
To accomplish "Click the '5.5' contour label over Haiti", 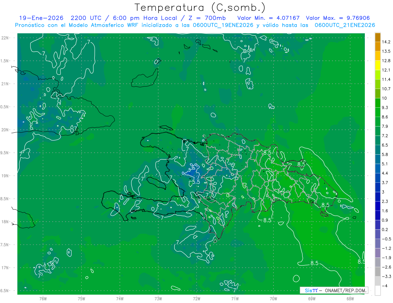I will point(196,182).
